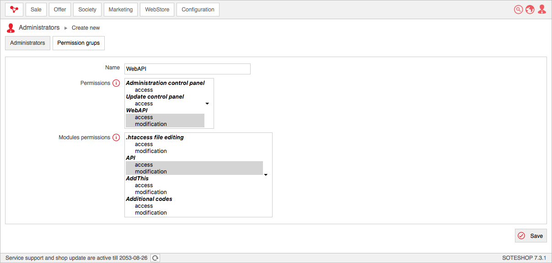Click the info icon next to Permissions
The image size is (552, 263).
pos(116,83)
